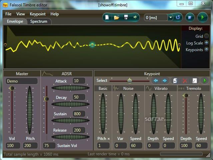Save the timbre with floppy icon

pyautogui.click(x=126, y=17)
